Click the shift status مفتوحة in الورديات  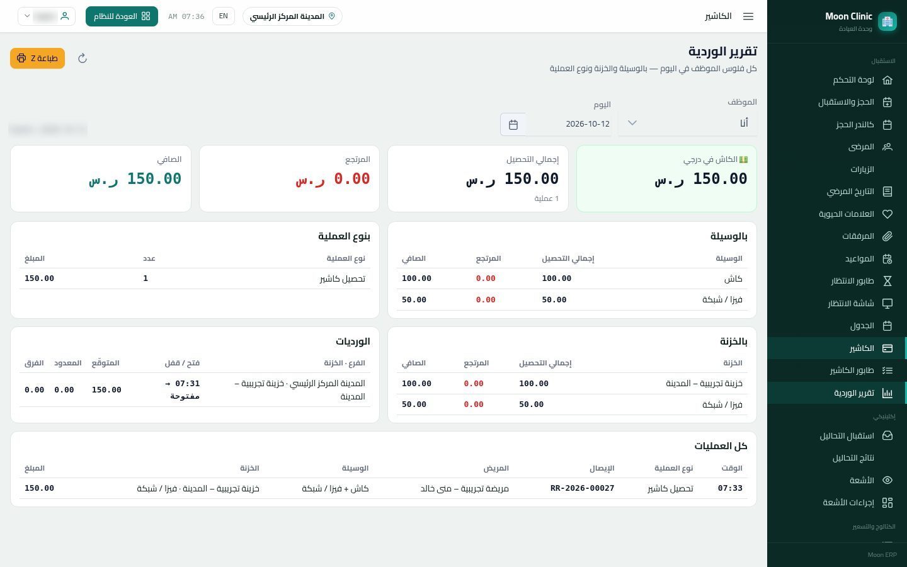pos(185,396)
